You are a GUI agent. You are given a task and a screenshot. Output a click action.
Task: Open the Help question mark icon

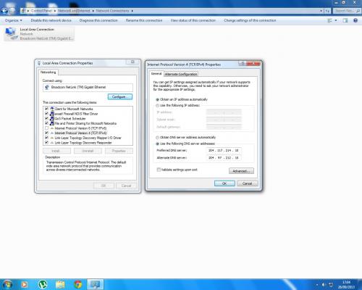click(355, 20)
